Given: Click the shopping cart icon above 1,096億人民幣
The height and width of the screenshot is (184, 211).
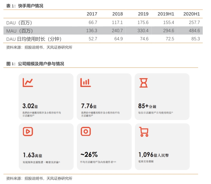Looking at the screenshot, I should tap(144, 132).
